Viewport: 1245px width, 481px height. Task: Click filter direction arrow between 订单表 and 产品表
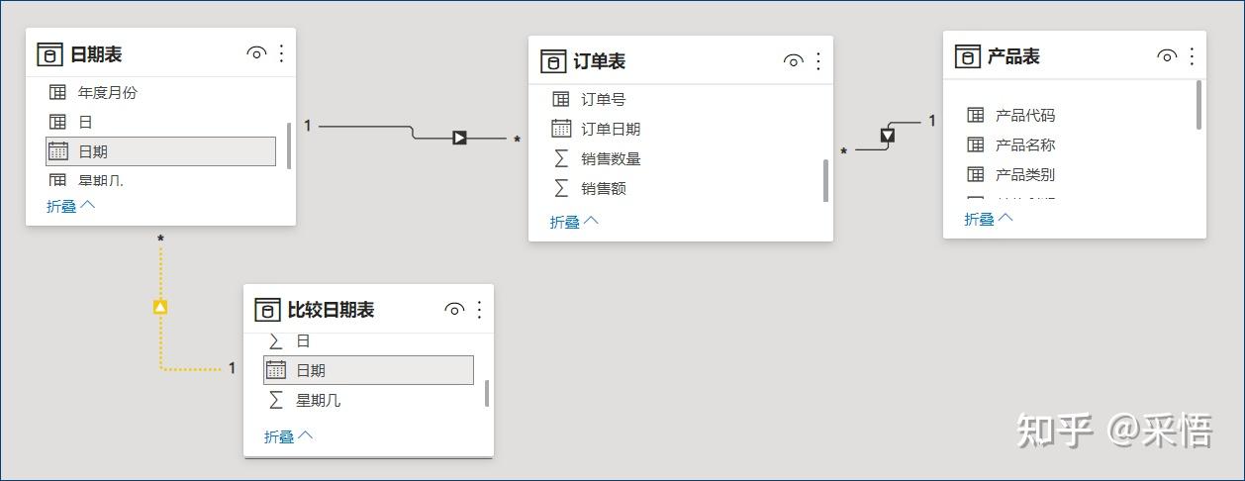pos(888,135)
